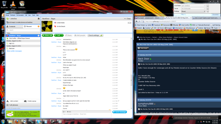Viewport: 221px width, 124px height.
Task: Open the Skype menu in menu bar
Action: [x=7, y=15]
